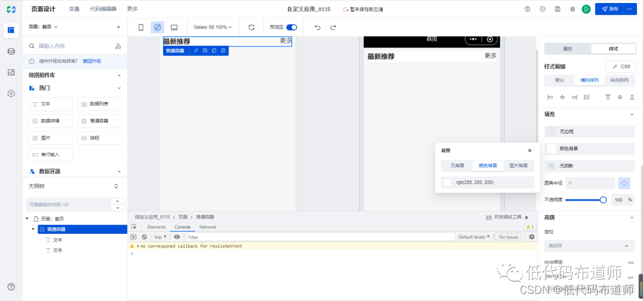Edit selected container with pencil icon
This screenshot has height=301, width=643.
click(x=196, y=50)
